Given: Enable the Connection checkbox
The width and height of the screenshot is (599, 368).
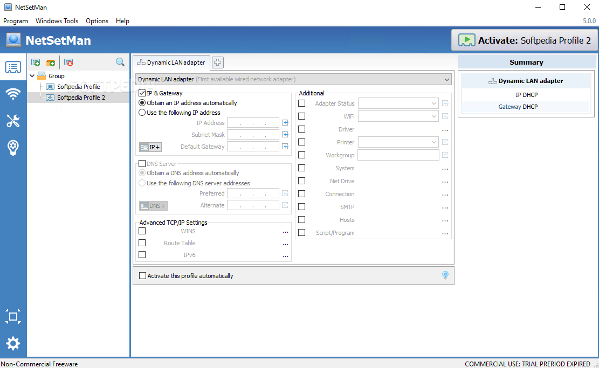Looking at the screenshot, I should (302, 194).
